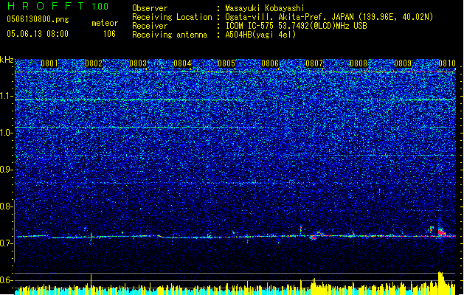Screen dimensions: 464x295
Task: Click the Receiving Location label
Action: pyautogui.click(x=172, y=17)
